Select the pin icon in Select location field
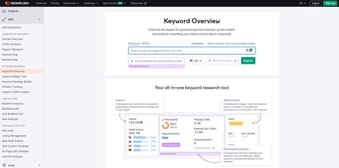The height and width of the screenshot is (168, 339). pos(210,61)
